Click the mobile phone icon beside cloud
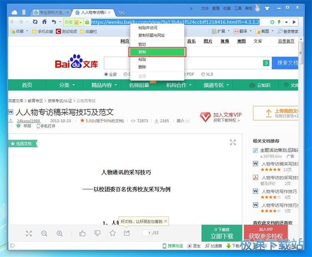 pyautogui.click(x=24, y=12)
